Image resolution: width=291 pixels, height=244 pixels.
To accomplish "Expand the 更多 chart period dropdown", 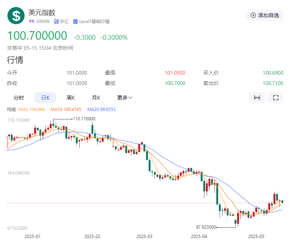I will pos(125,98).
